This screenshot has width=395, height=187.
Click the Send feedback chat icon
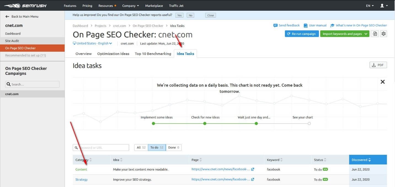pyautogui.click(x=275, y=26)
